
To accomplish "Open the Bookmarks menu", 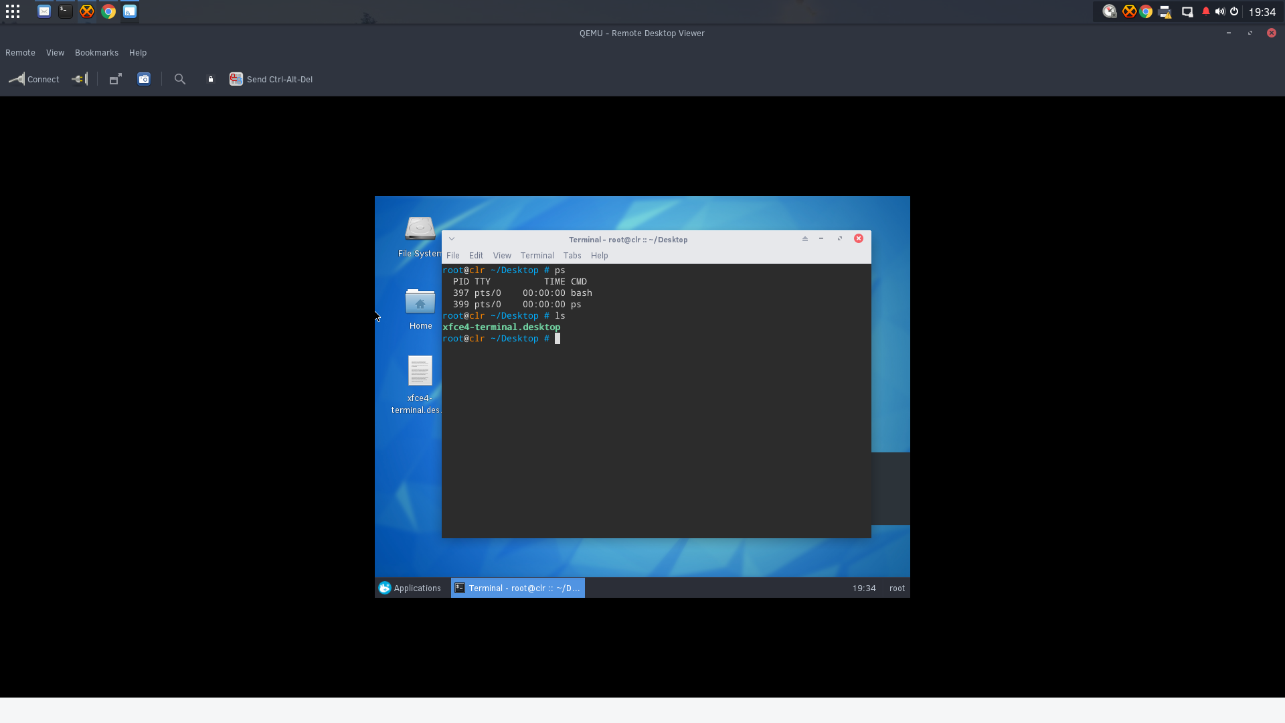I will (96, 53).
